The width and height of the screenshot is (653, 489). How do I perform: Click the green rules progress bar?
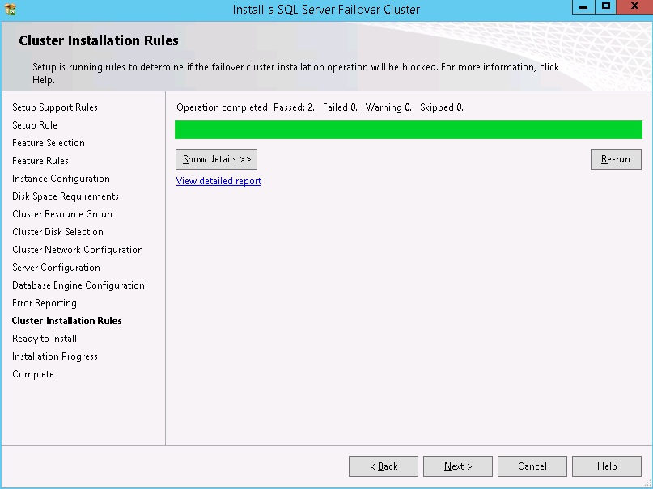click(408, 130)
